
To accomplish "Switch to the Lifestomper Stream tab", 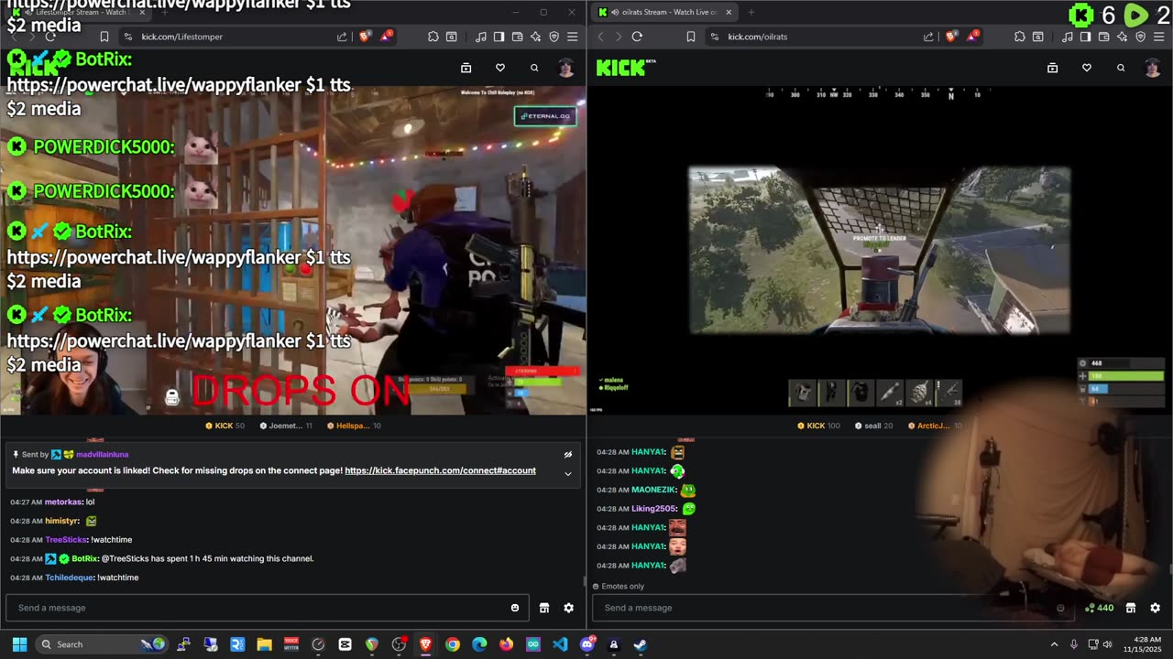I will click(x=78, y=12).
